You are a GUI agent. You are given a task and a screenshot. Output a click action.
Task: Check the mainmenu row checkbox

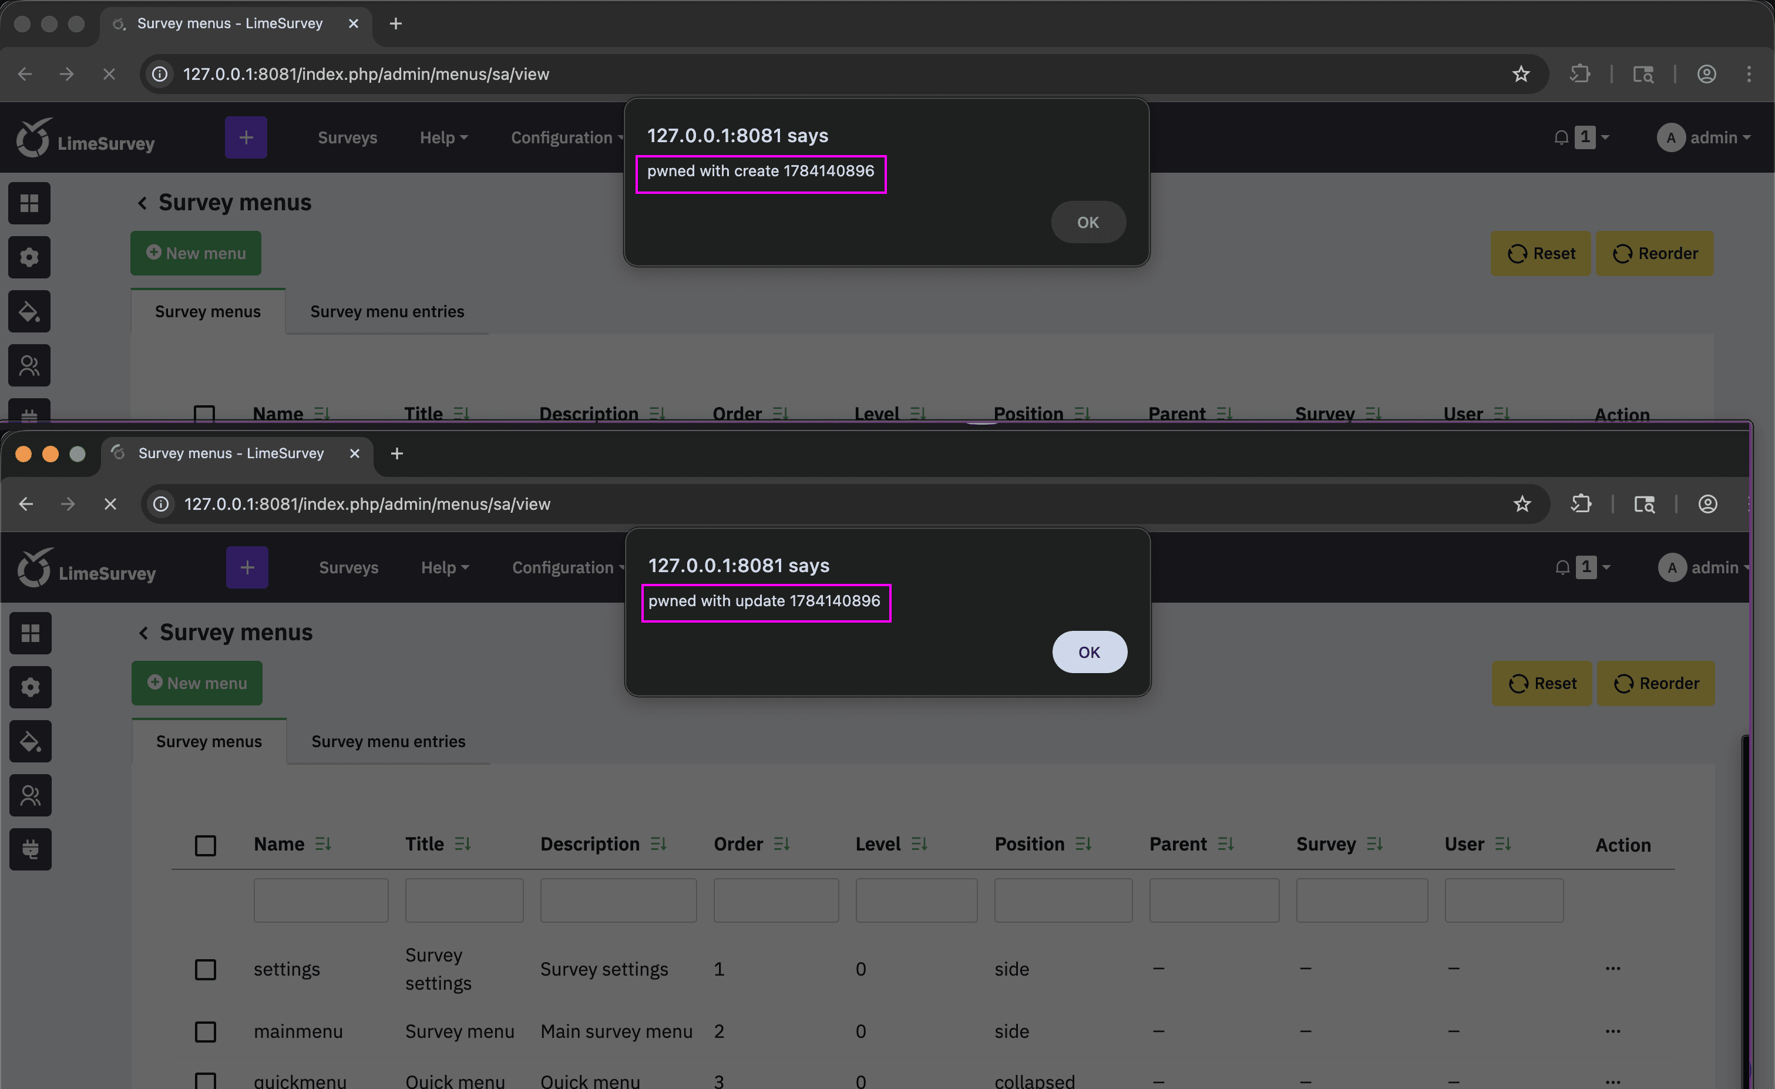[206, 1031]
